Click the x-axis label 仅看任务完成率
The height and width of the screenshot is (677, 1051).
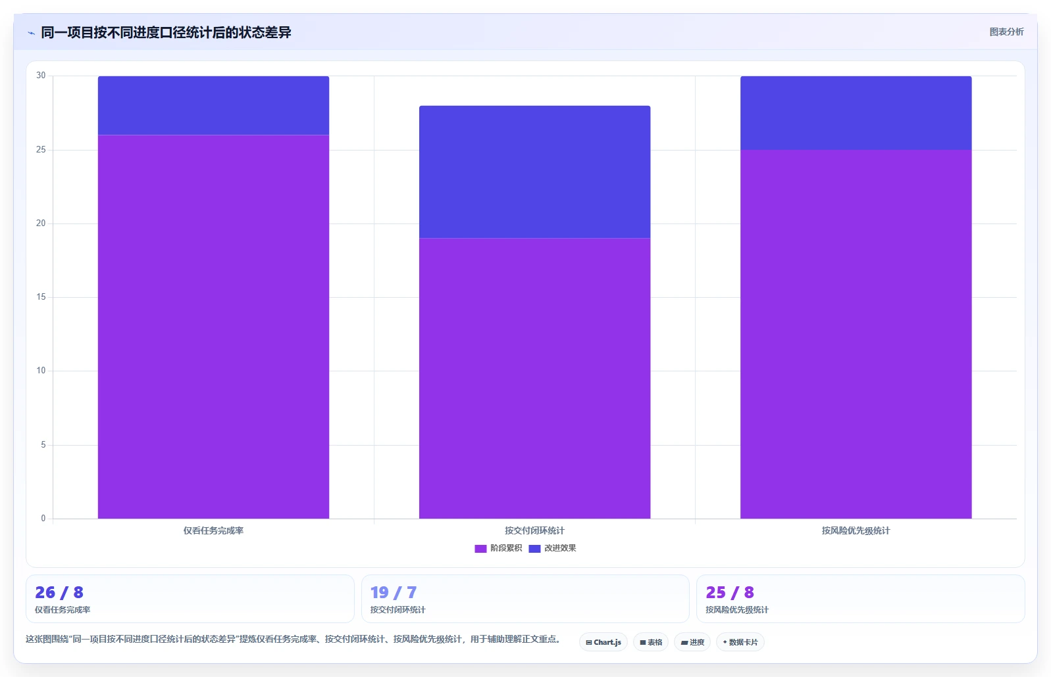click(213, 530)
